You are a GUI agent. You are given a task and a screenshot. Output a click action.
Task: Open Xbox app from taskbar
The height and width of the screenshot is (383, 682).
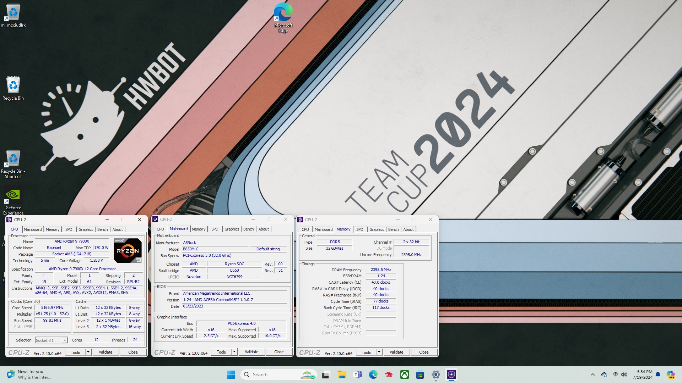[405, 374]
